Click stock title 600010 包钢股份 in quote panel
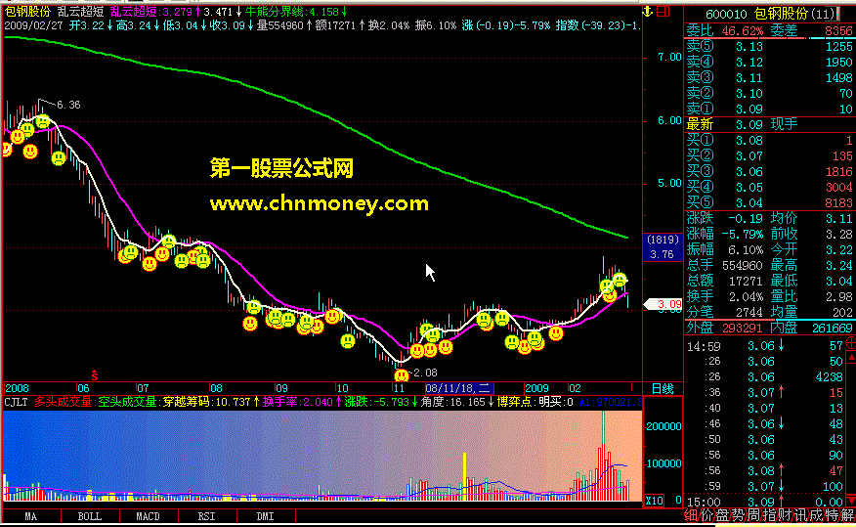 point(769,15)
